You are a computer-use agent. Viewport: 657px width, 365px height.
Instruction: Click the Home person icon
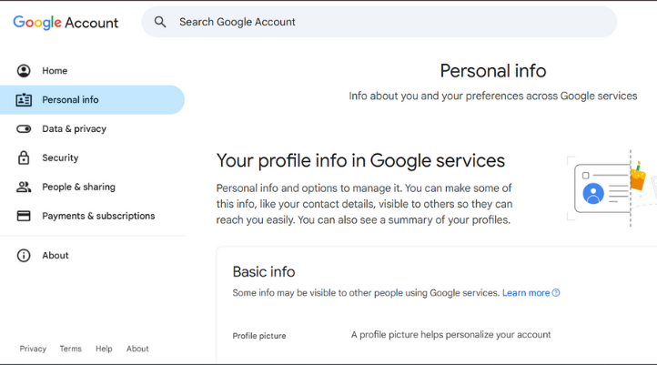pos(24,71)
